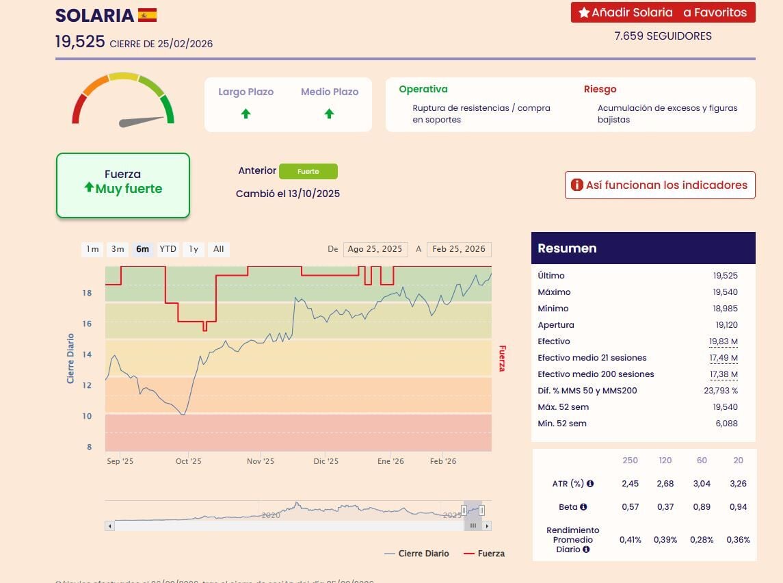
Task: Switch the chart to 1y range
Action: (194, 249)
